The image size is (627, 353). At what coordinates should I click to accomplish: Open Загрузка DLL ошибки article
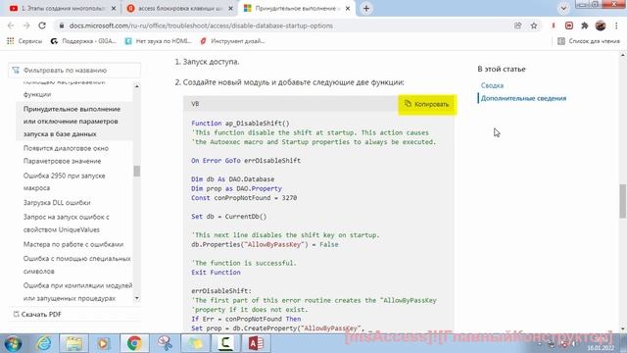(x=57, y=203)
